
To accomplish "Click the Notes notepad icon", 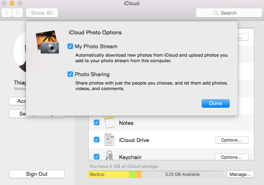I will tap(109, 122).
